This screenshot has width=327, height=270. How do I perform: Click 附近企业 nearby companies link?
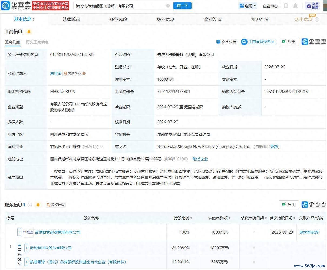200,159
